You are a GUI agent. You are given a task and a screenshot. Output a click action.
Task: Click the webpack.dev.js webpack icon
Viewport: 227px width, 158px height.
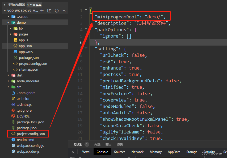click(13, 151)
